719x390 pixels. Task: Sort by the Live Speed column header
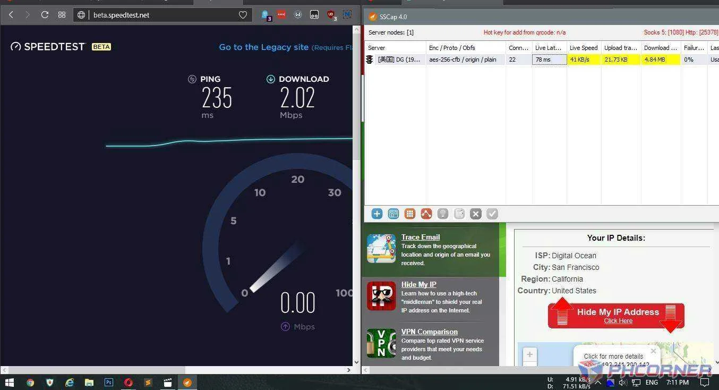[x=584, y=48]
